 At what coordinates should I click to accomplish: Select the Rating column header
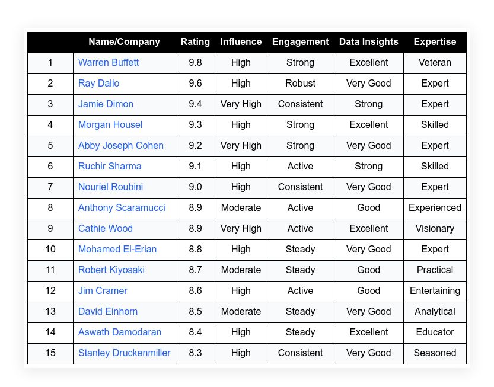point(195,42)
